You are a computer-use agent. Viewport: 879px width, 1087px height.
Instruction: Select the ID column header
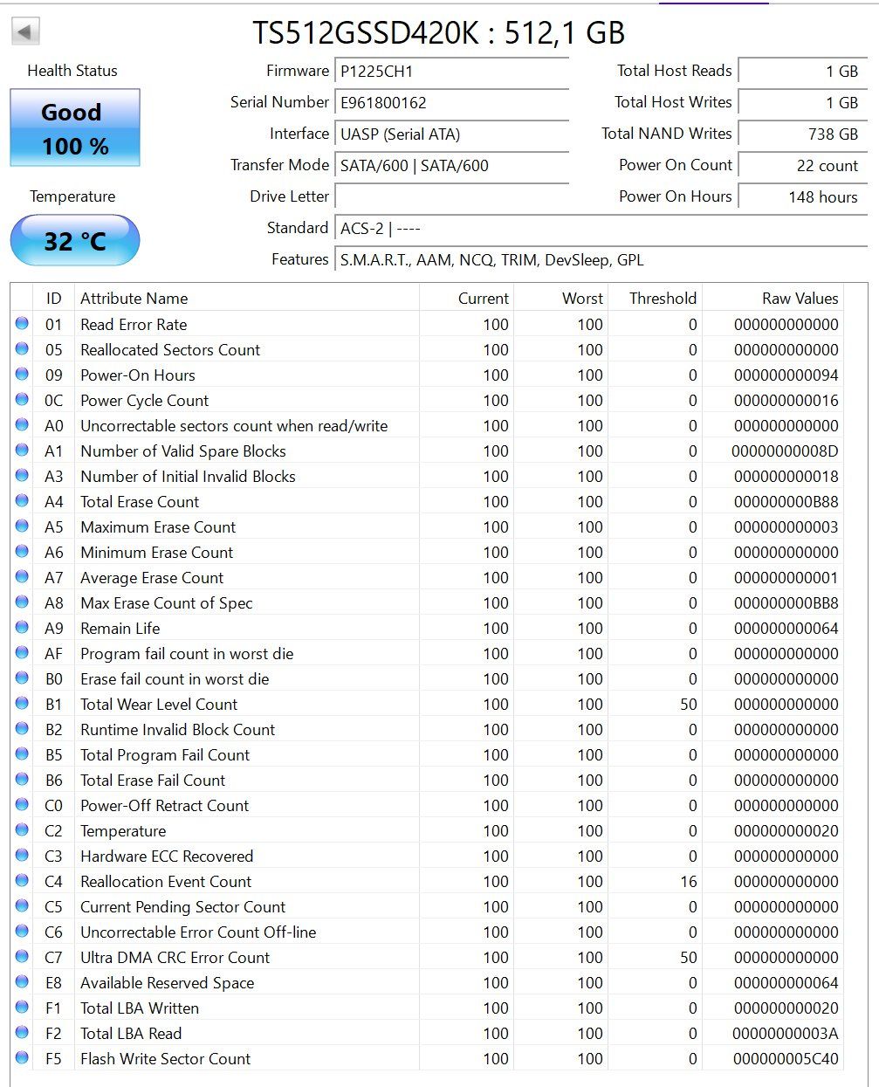pyautogui.click(x=54, y=298)
